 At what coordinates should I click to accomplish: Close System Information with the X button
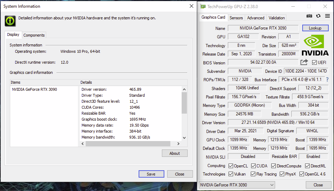[x=192, y=6]
